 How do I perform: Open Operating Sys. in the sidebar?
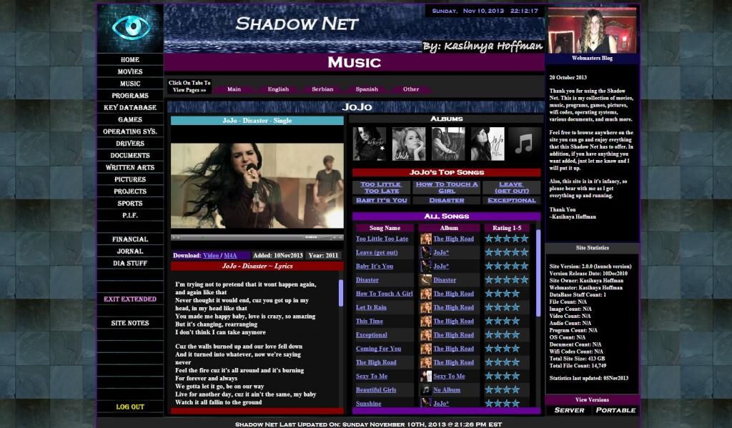(130, 131)
